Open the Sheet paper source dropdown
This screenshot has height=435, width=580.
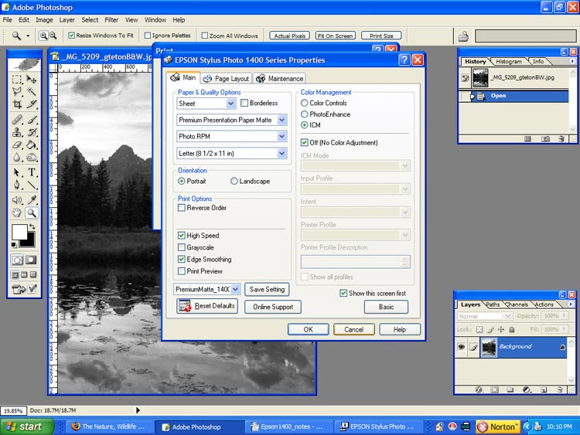tap(230, 104)
